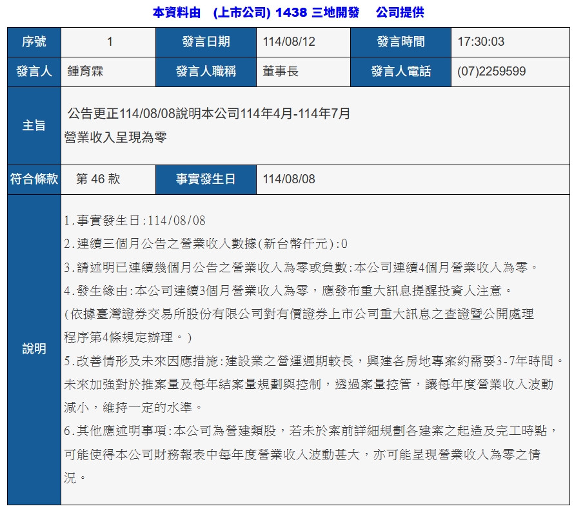Click the 發言時間 header cell
The height and width of the screenshot is (513, 574).
tap(401, 42)
